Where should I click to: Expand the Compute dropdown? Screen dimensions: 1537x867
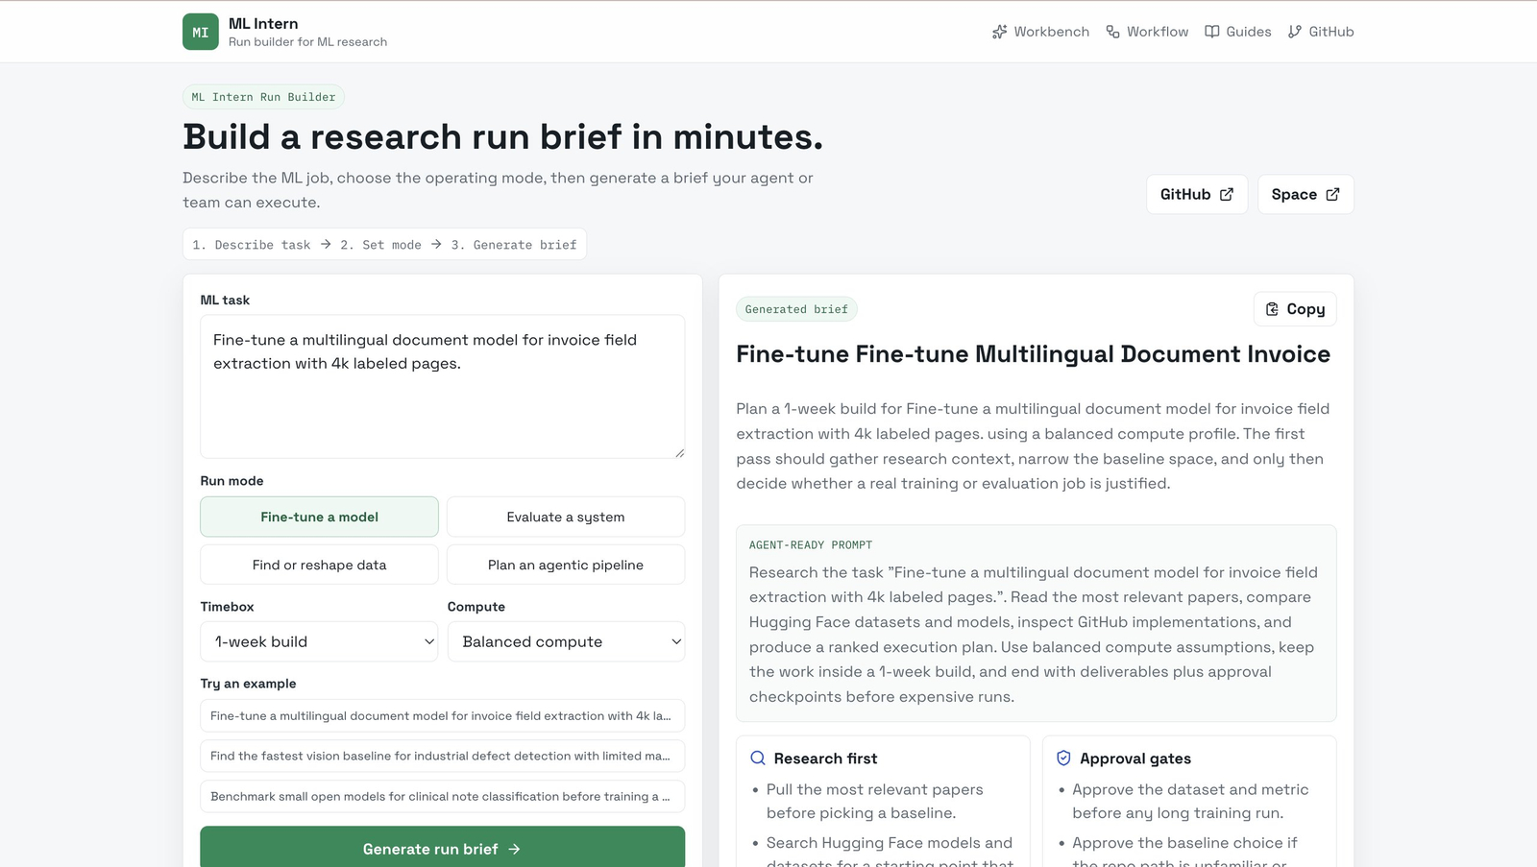pyautogui.click(x=565, y=641)
